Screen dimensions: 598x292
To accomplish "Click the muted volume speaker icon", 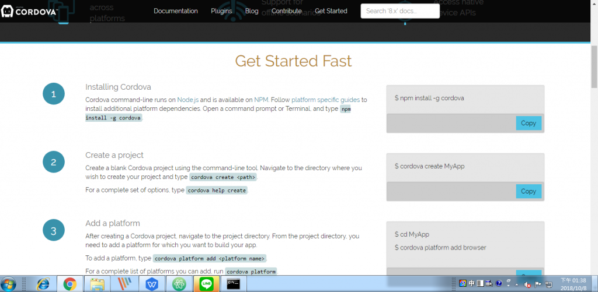I will (x=528, y=284).
